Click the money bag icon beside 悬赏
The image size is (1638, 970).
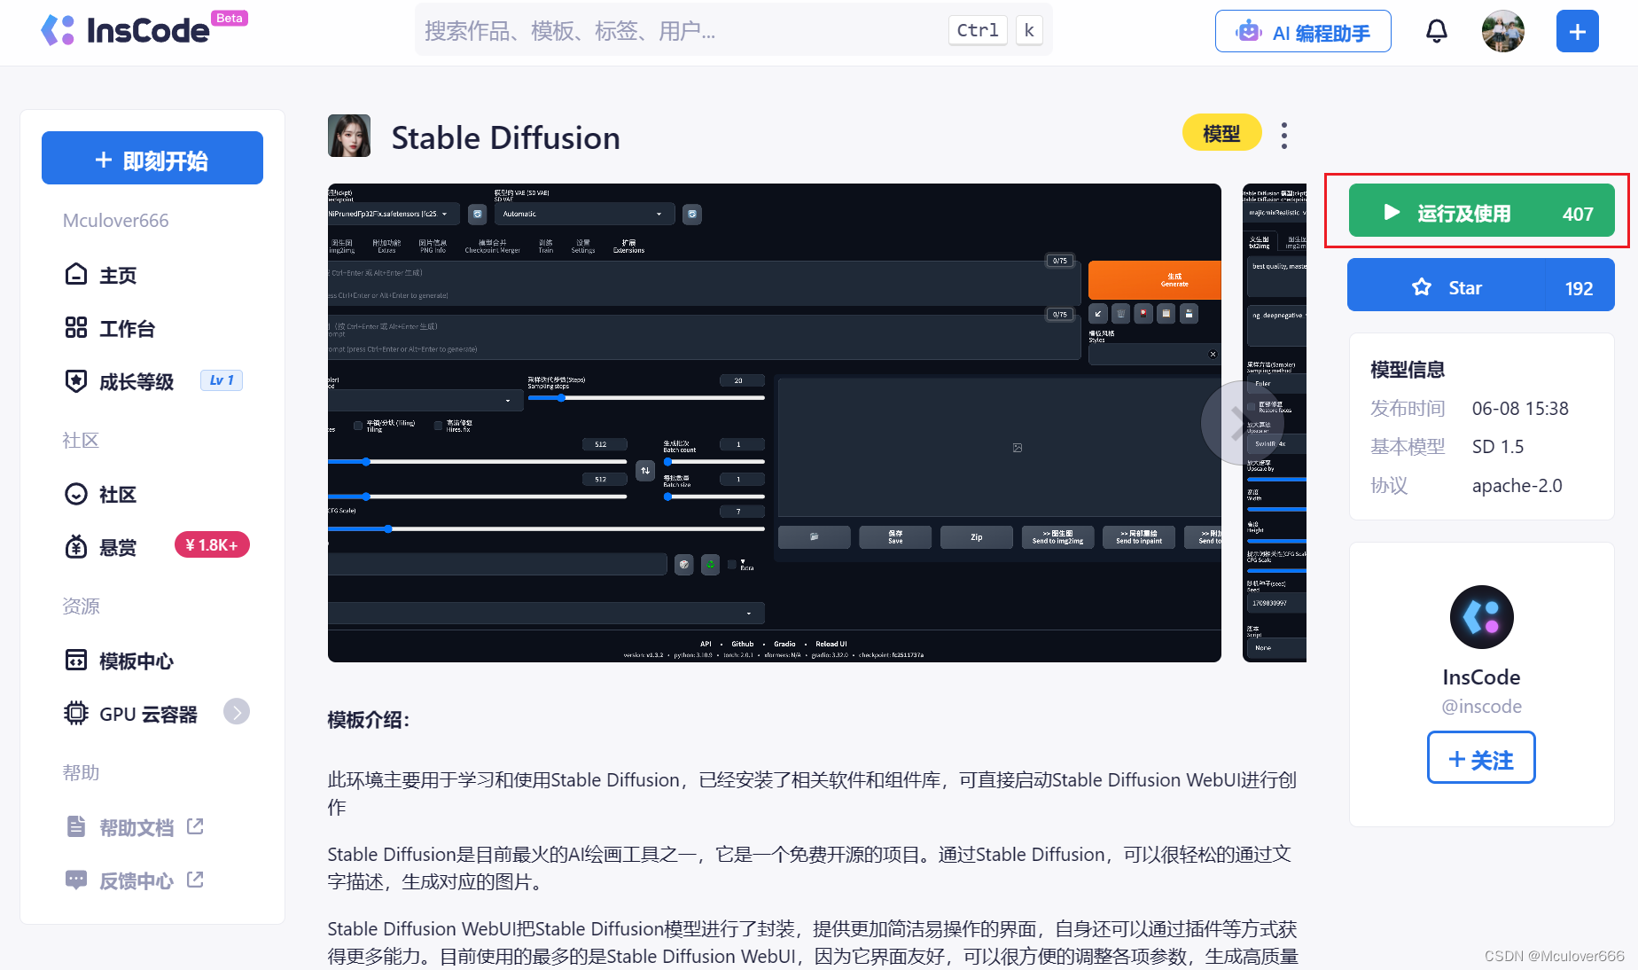pyautogui.click(x=76, y=547)
